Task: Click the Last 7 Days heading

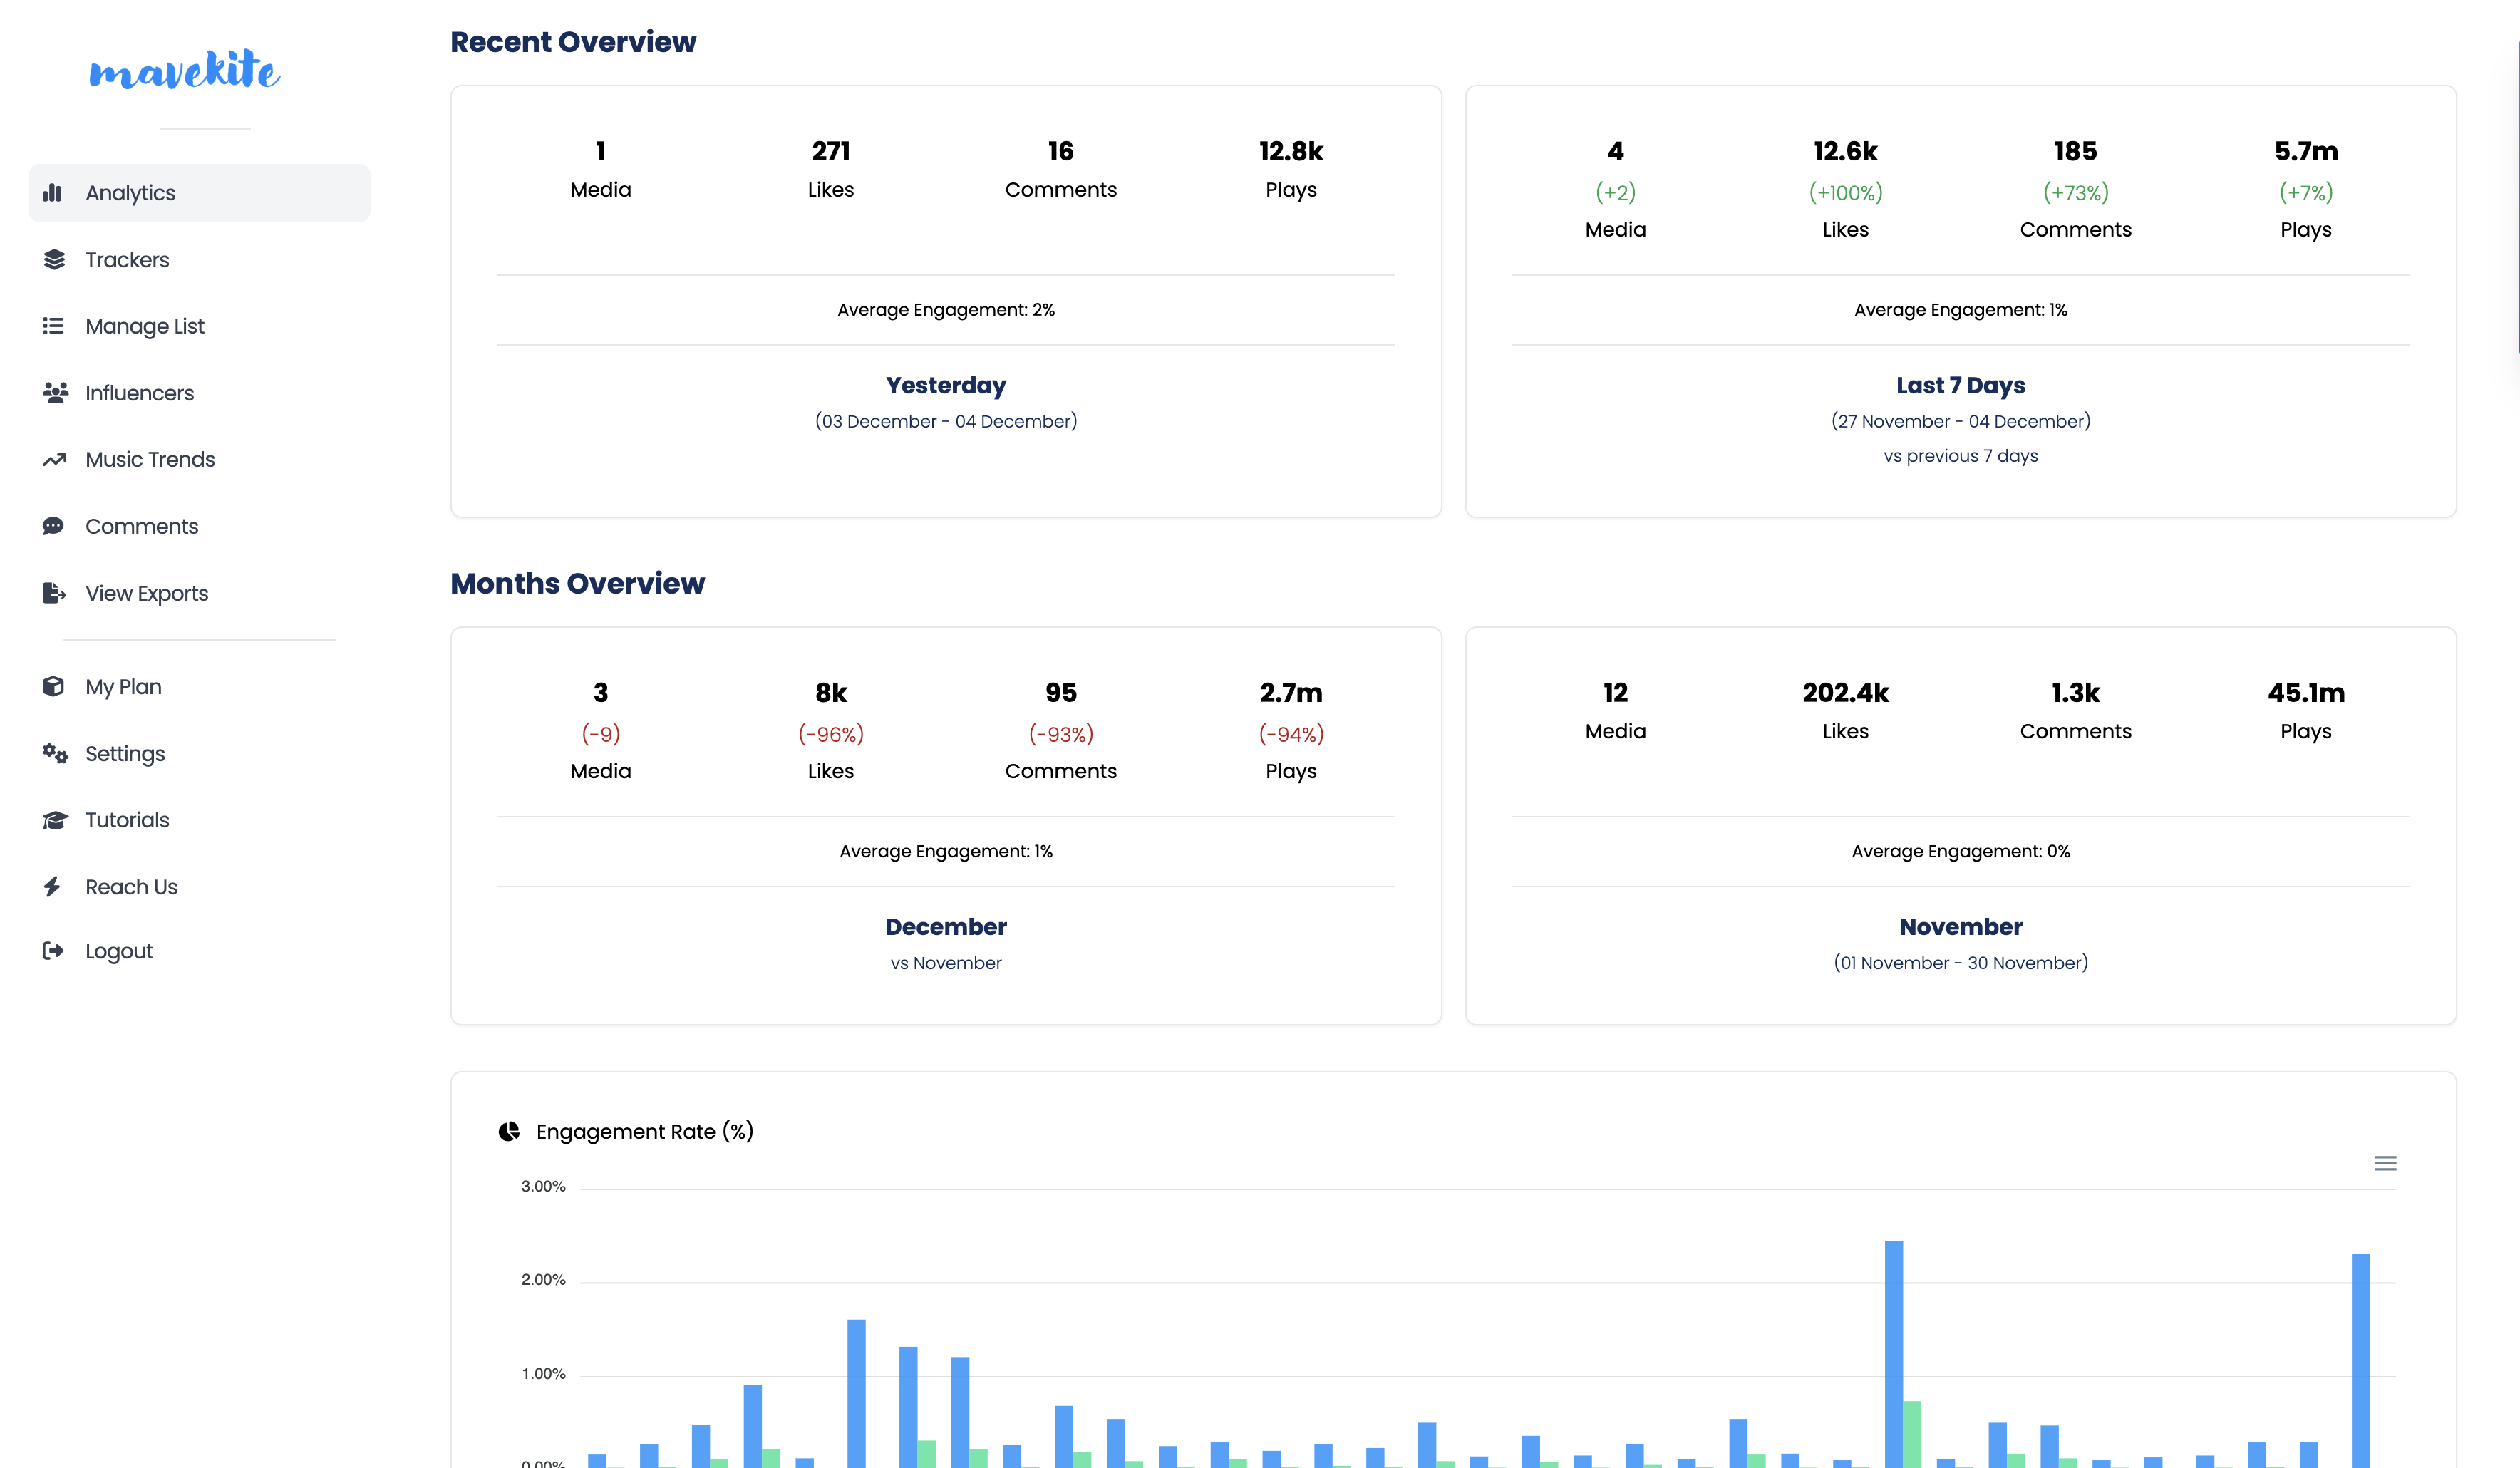Action: (x=1960, y=385)
